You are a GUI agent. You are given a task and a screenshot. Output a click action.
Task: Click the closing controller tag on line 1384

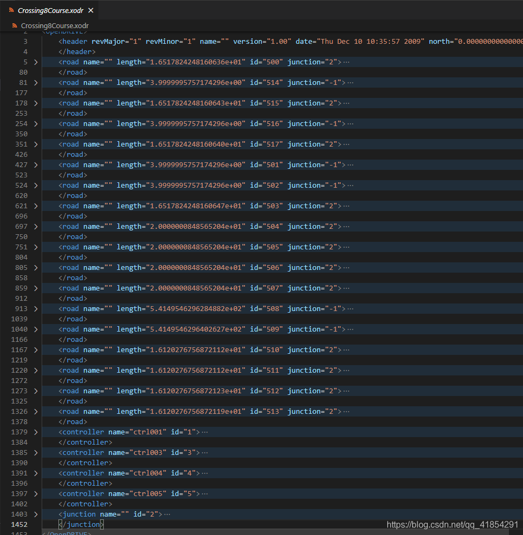85,442
